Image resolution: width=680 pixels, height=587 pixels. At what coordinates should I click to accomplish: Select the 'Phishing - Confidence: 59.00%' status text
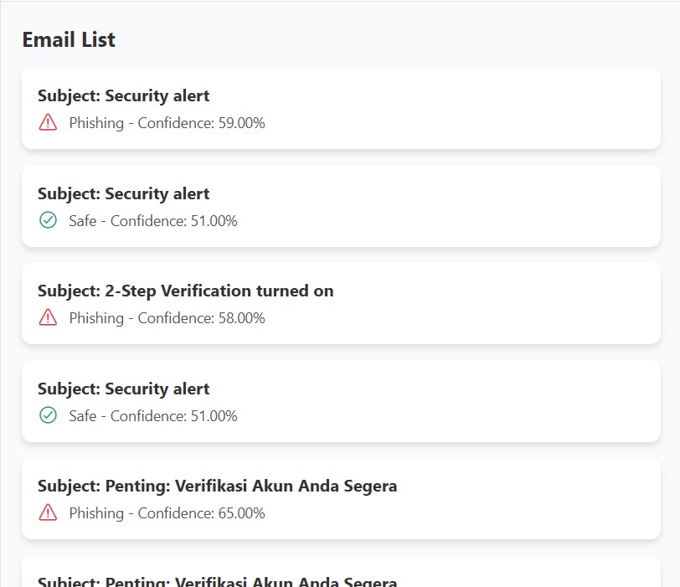[167, 123]
